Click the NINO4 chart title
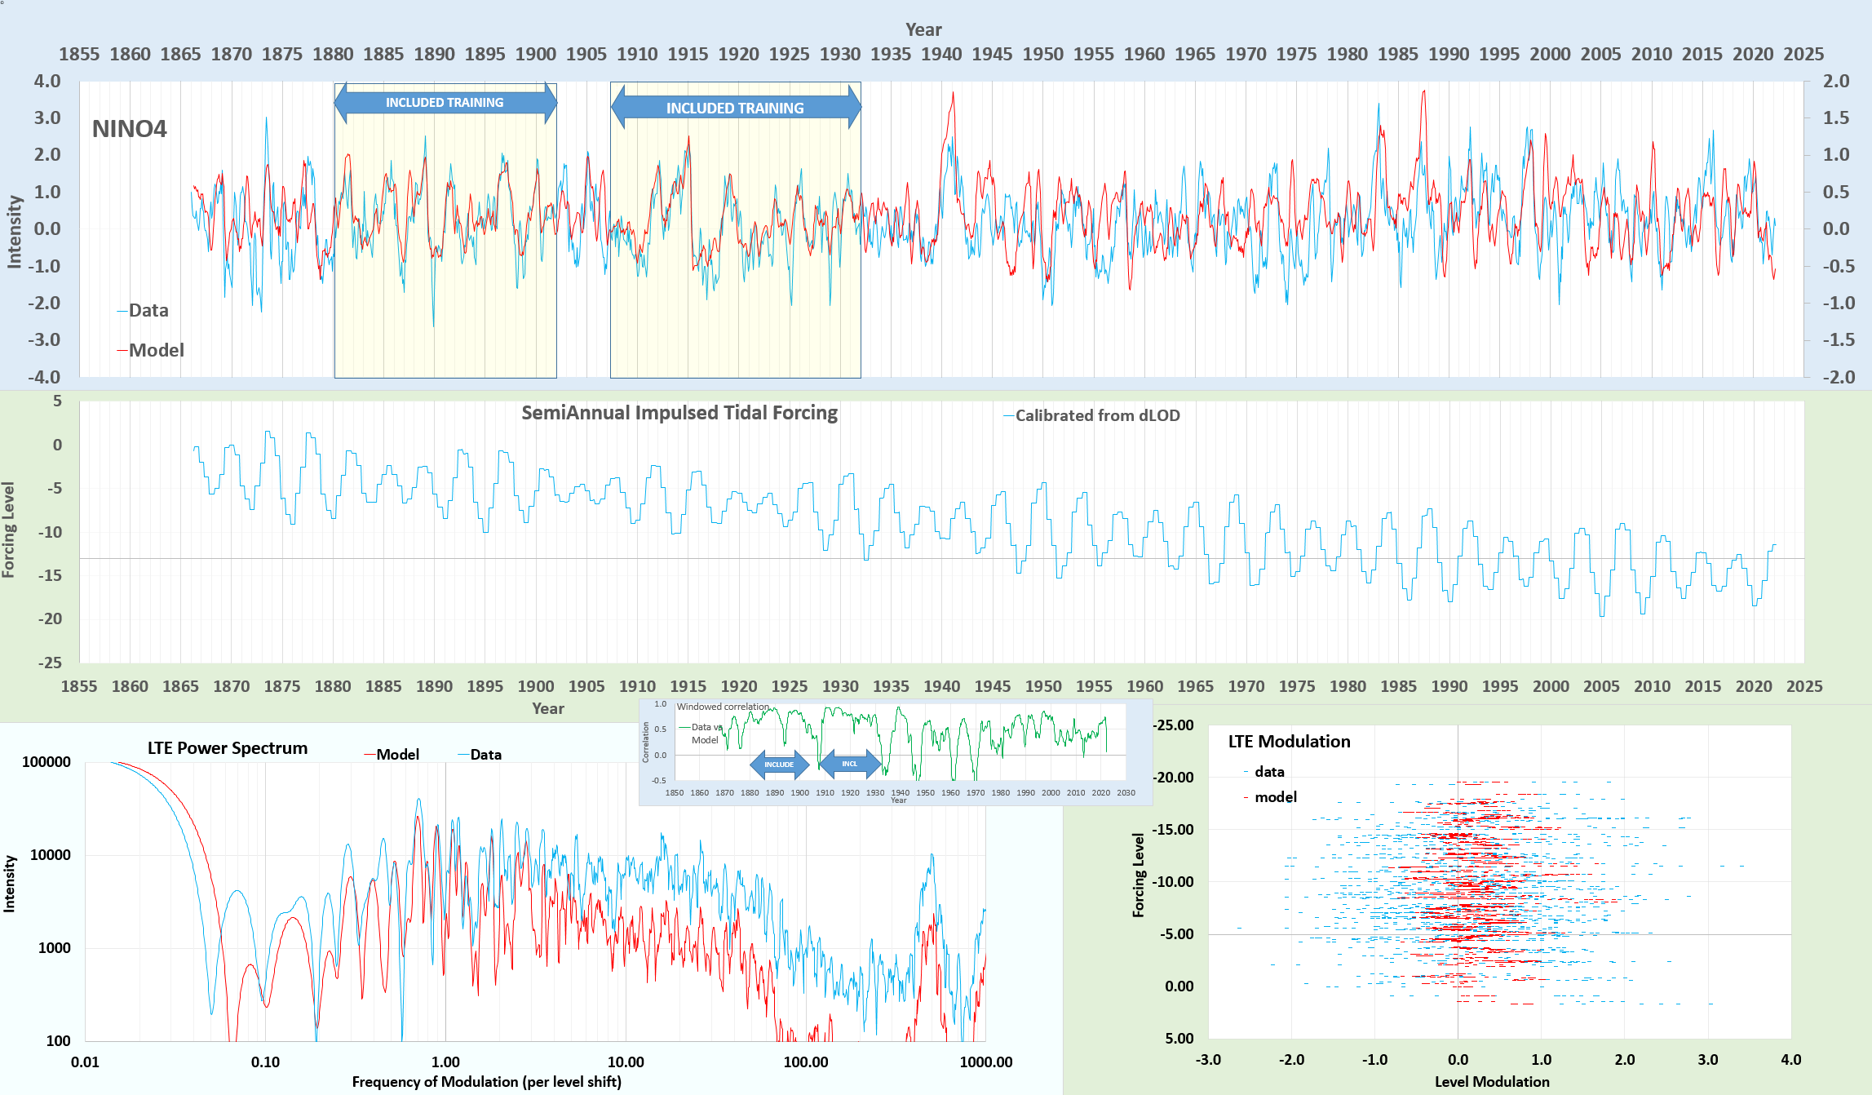The image size is (1872, 1095). click(129, 129)
